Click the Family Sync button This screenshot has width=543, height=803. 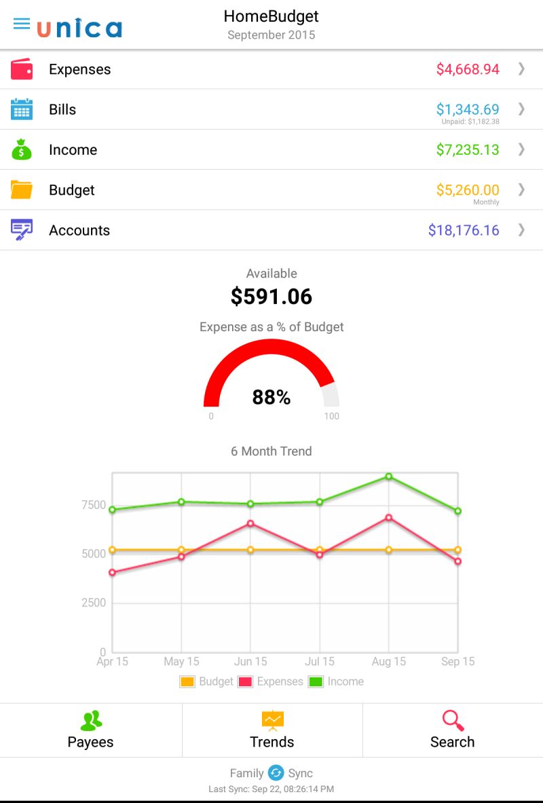coord(271,772)
